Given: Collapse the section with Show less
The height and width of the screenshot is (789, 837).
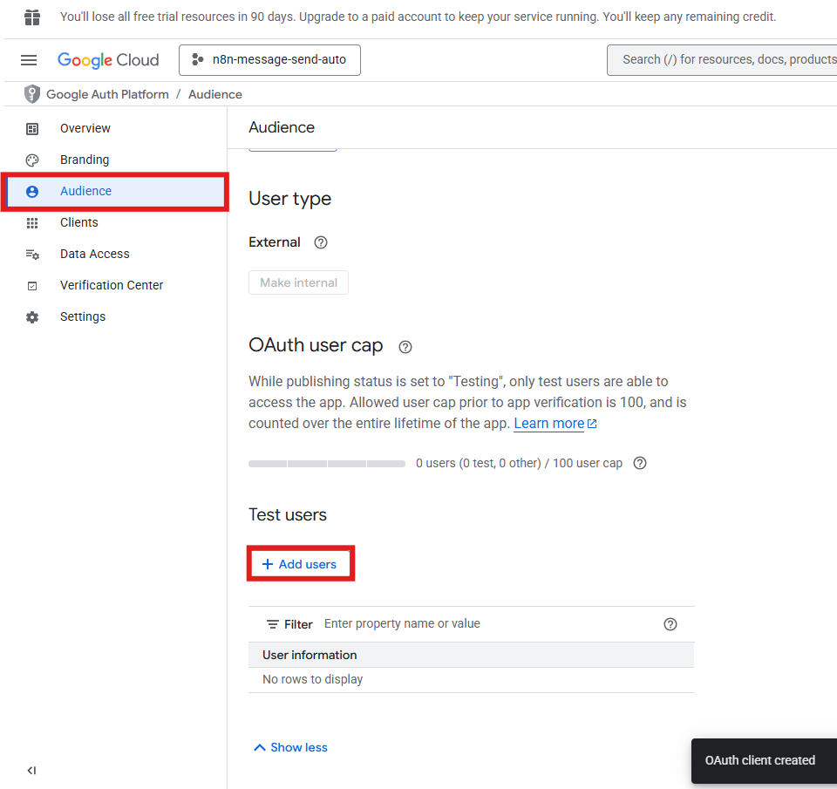Looking at the screenshot, I should click(289, 747).
